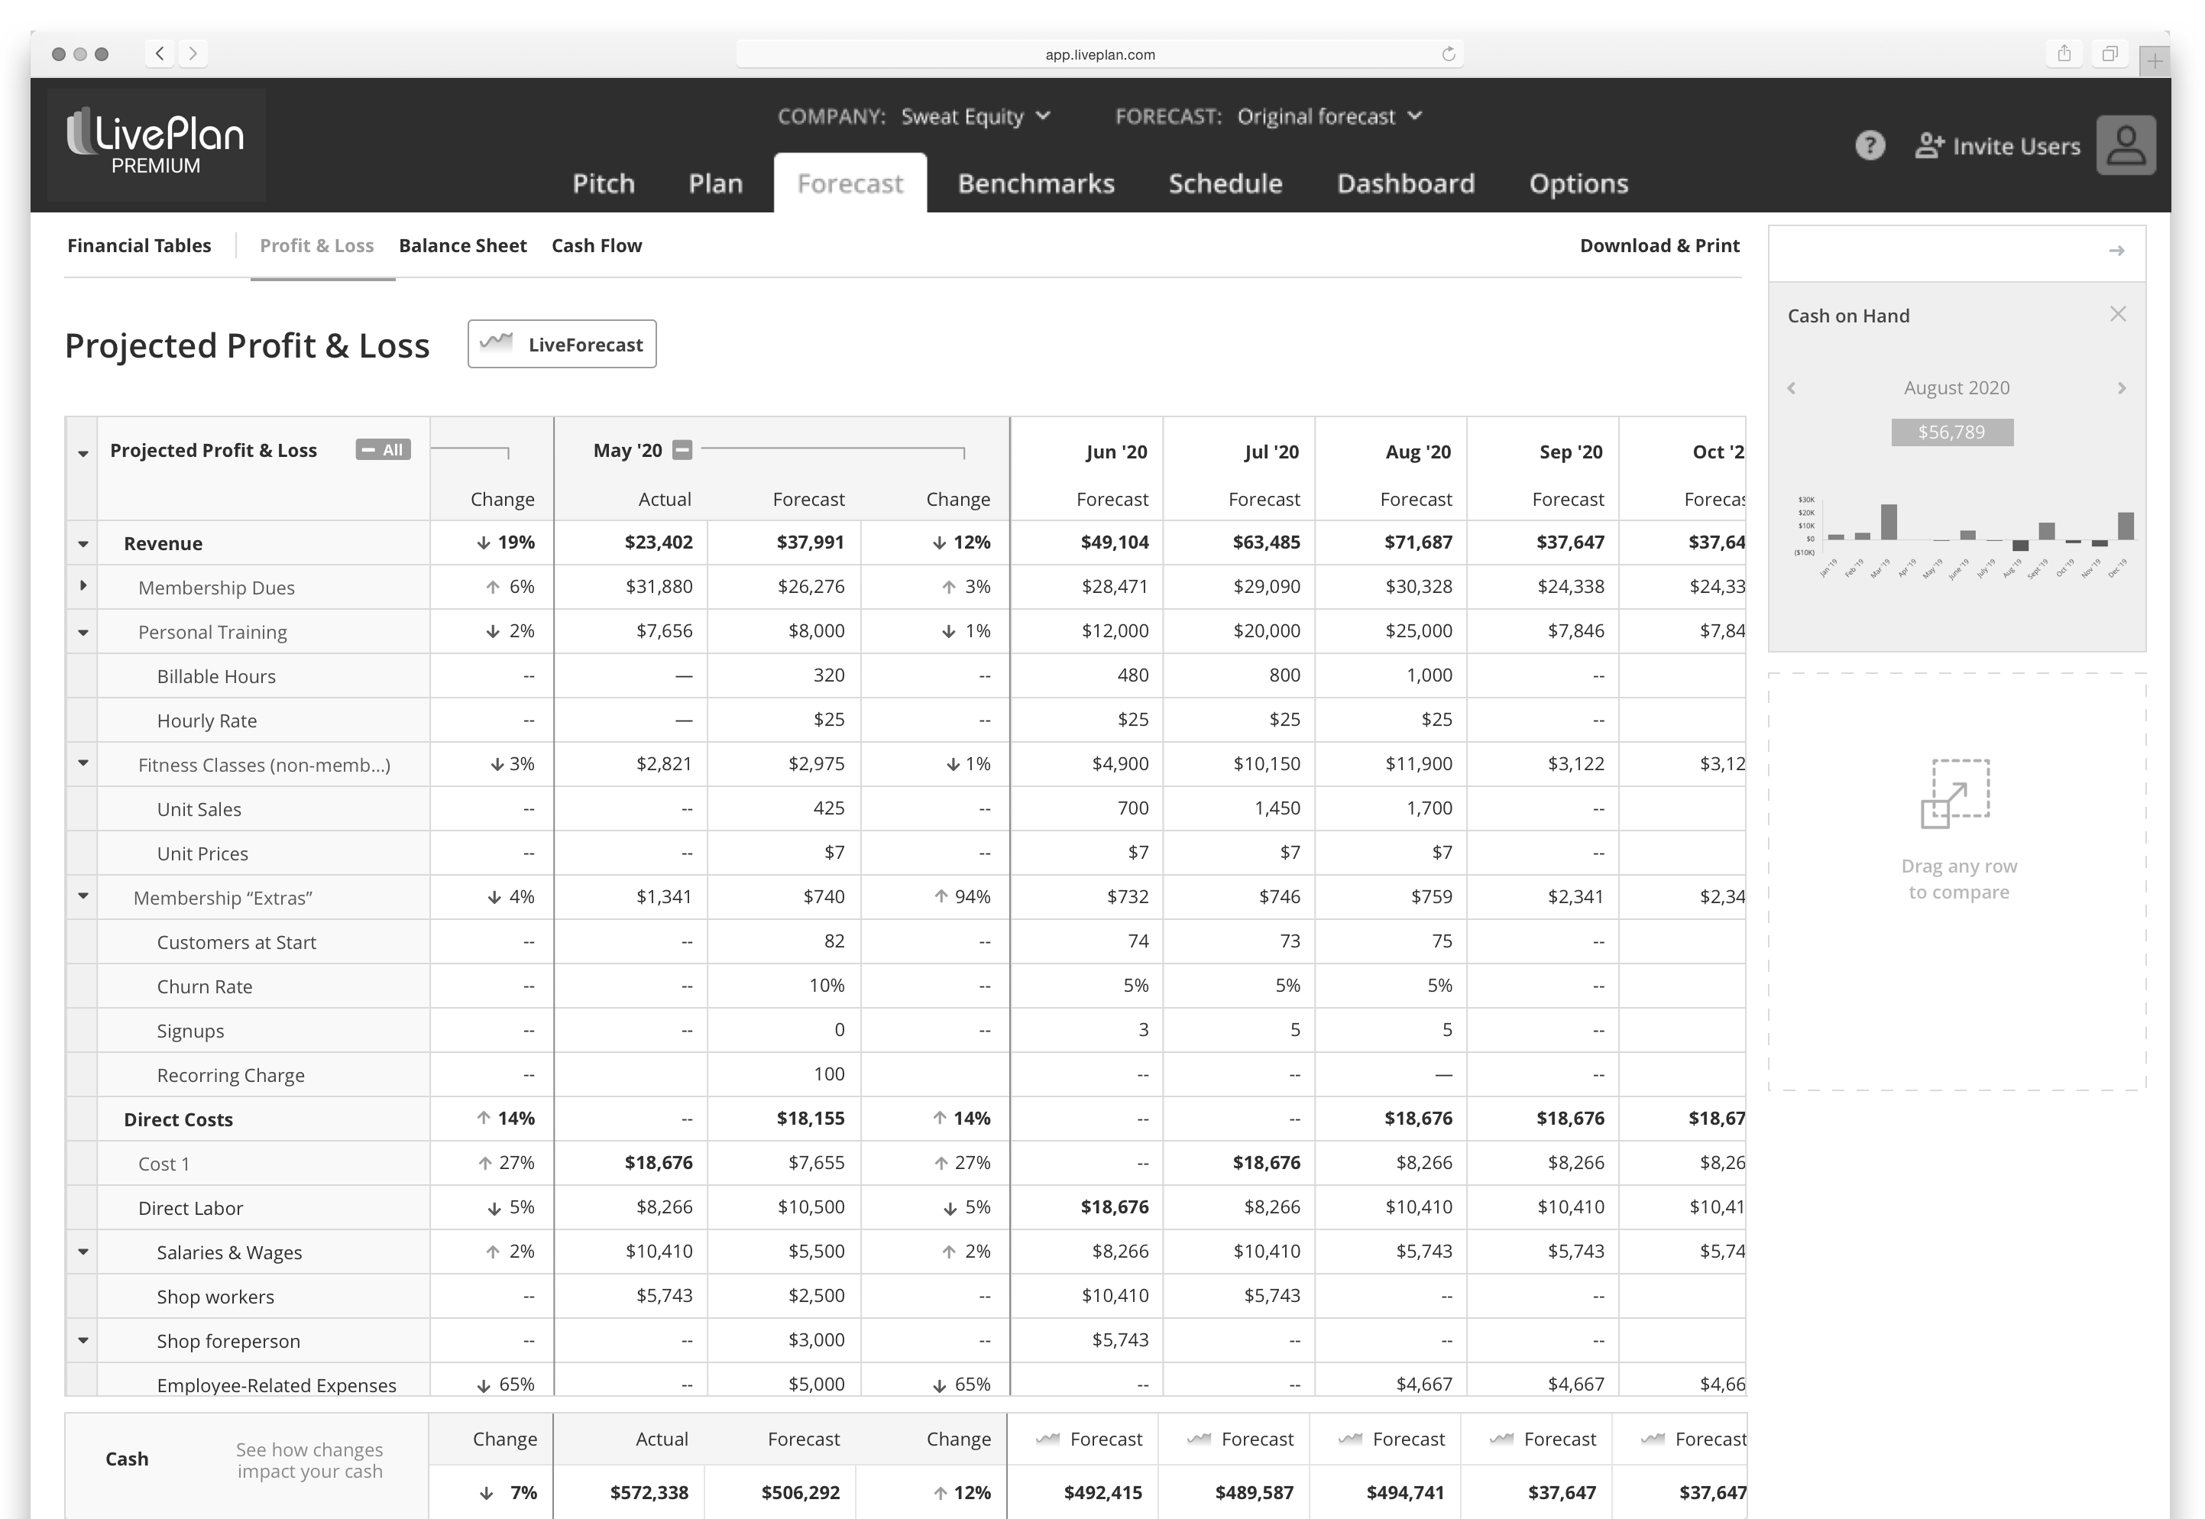Open the Pitch tab
This screenshot has width=2205, height=1519.
[x=604, y=183]
